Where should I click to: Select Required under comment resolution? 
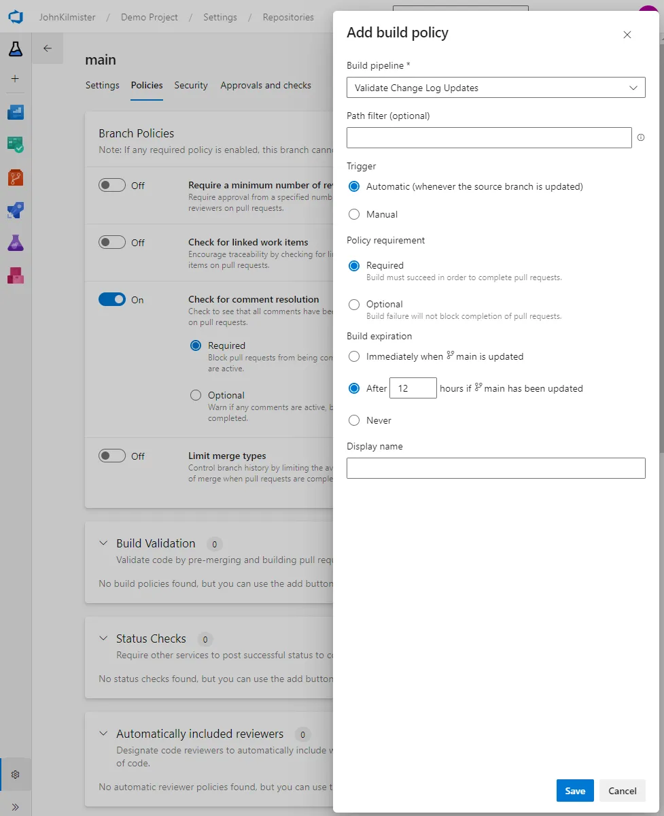point(196,345)
